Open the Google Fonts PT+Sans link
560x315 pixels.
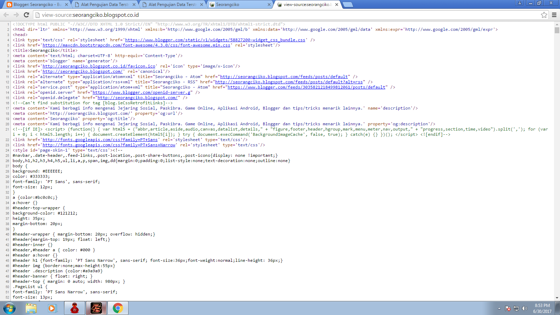pos(100,140)
